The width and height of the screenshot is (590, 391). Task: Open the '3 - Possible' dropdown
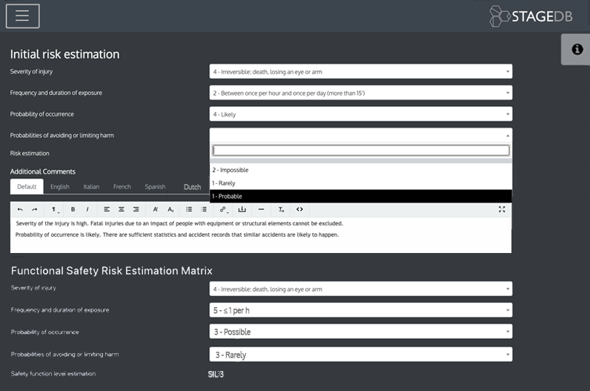[x=360, y=332]
